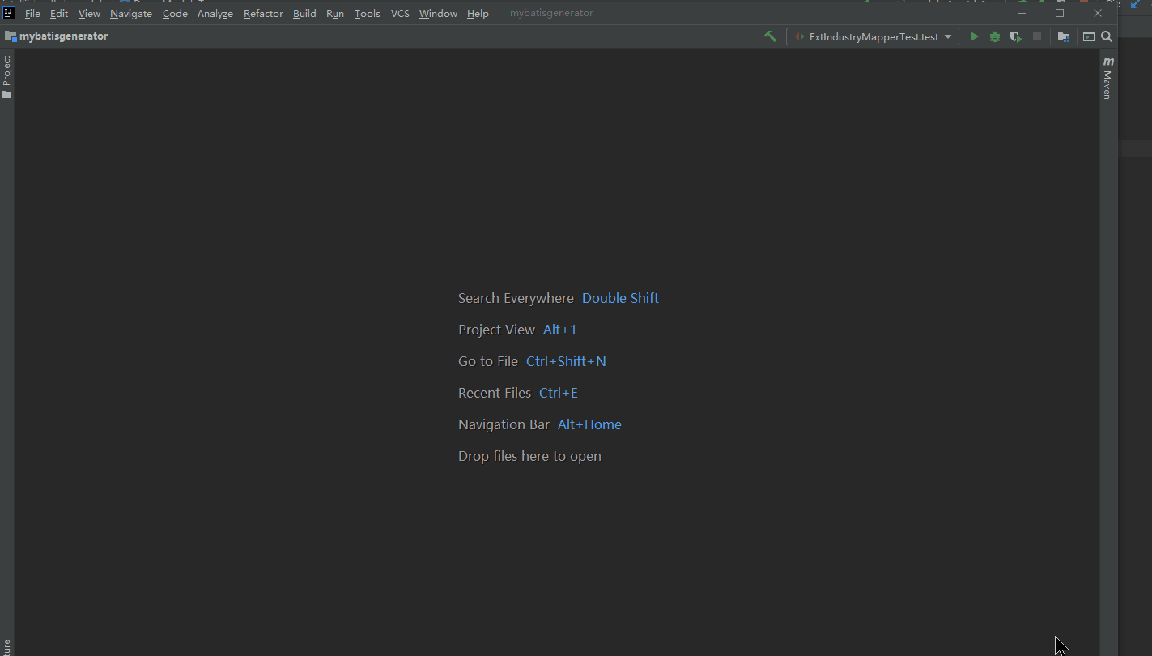Screen dimensions: 1152x656
Task: Click the IntelliJ IDEA logo in the title bar
Action: coord(8,12)
